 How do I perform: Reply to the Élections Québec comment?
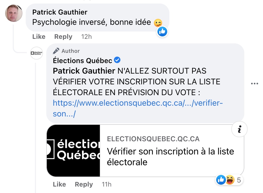[x=84, y=184]
